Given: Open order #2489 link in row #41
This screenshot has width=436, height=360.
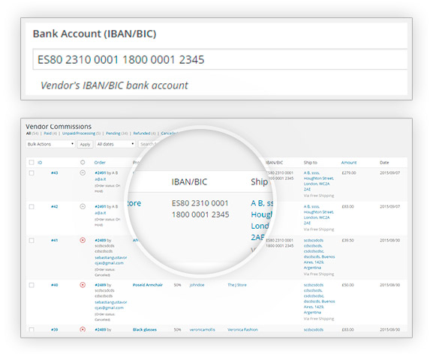Looking at the screenshot, I should coord(101,240).
